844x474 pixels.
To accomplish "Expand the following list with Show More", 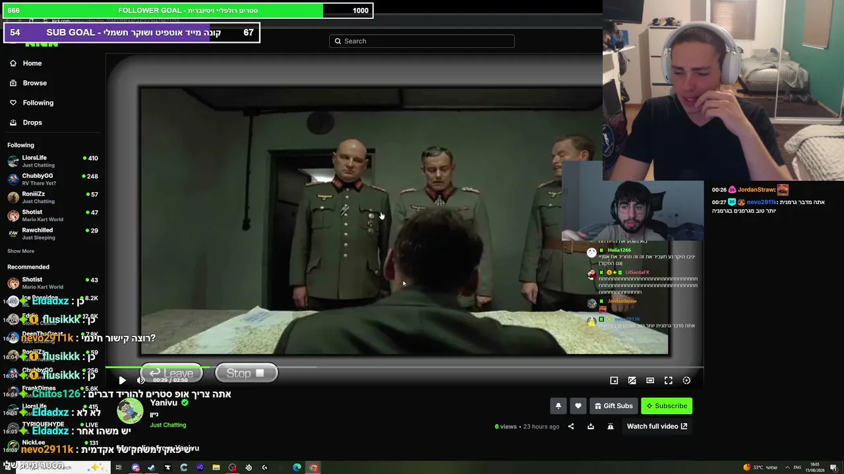I will pyautogui.click(x=20, y=251).
